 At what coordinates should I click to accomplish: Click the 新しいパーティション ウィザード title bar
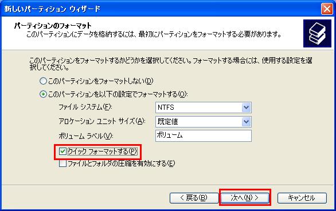[161, 9]
